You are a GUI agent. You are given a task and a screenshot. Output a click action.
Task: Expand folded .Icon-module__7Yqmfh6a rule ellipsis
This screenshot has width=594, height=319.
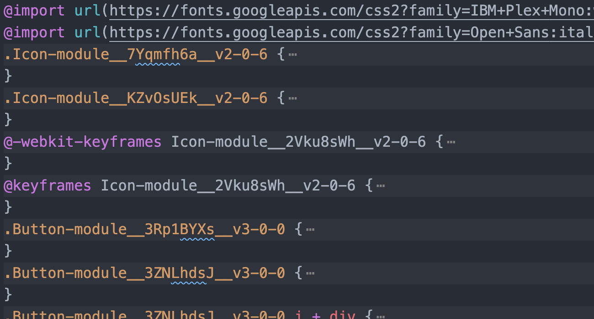[x=293, y=55]
